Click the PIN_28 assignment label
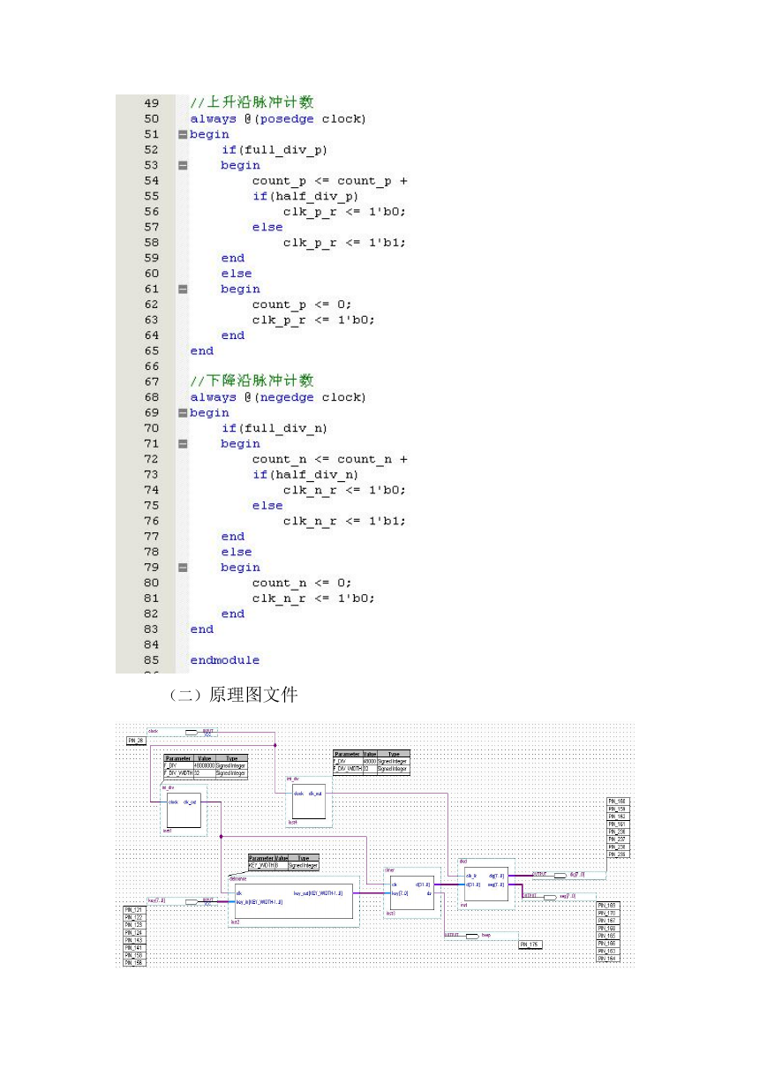 (x=136, y=741)
